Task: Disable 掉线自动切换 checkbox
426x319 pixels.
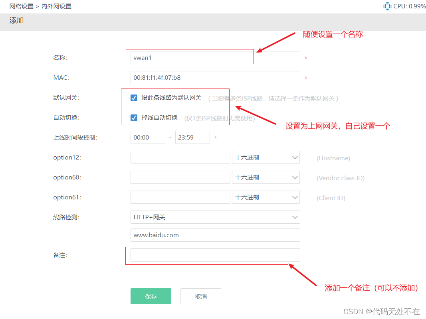Action: click(134, 116)
